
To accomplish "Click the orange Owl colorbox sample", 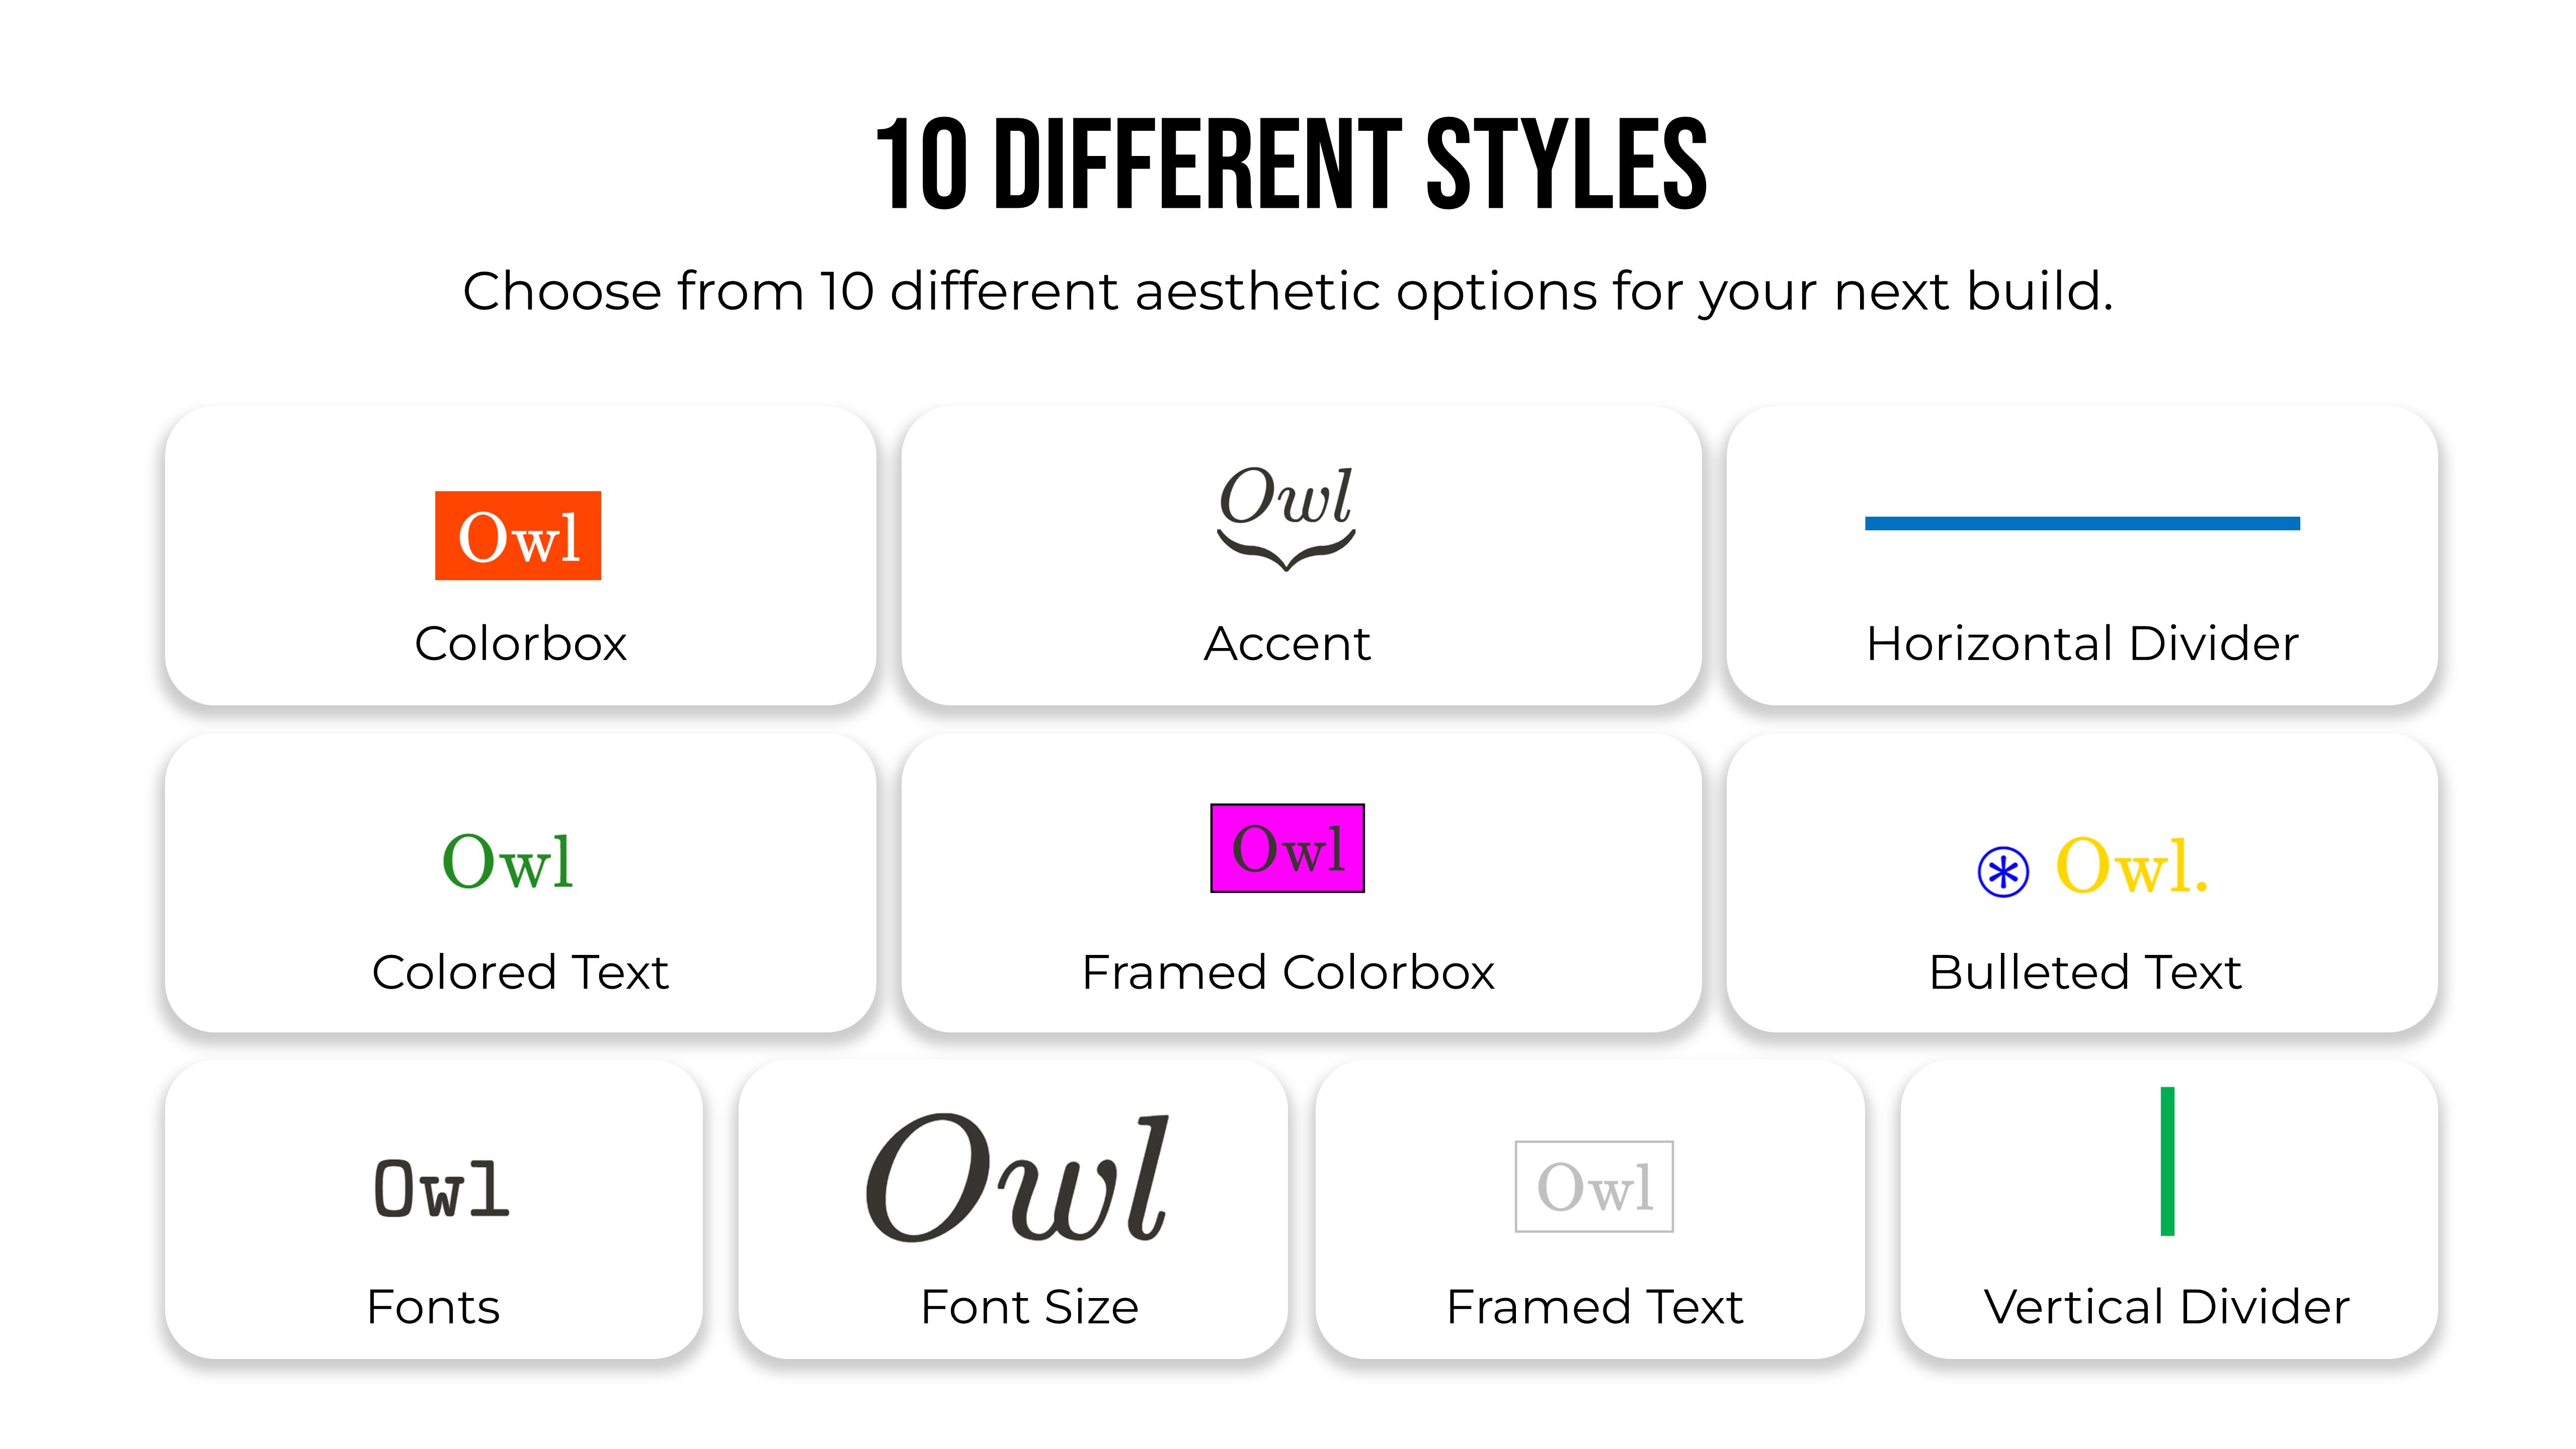I will click(x=518, y=535).
